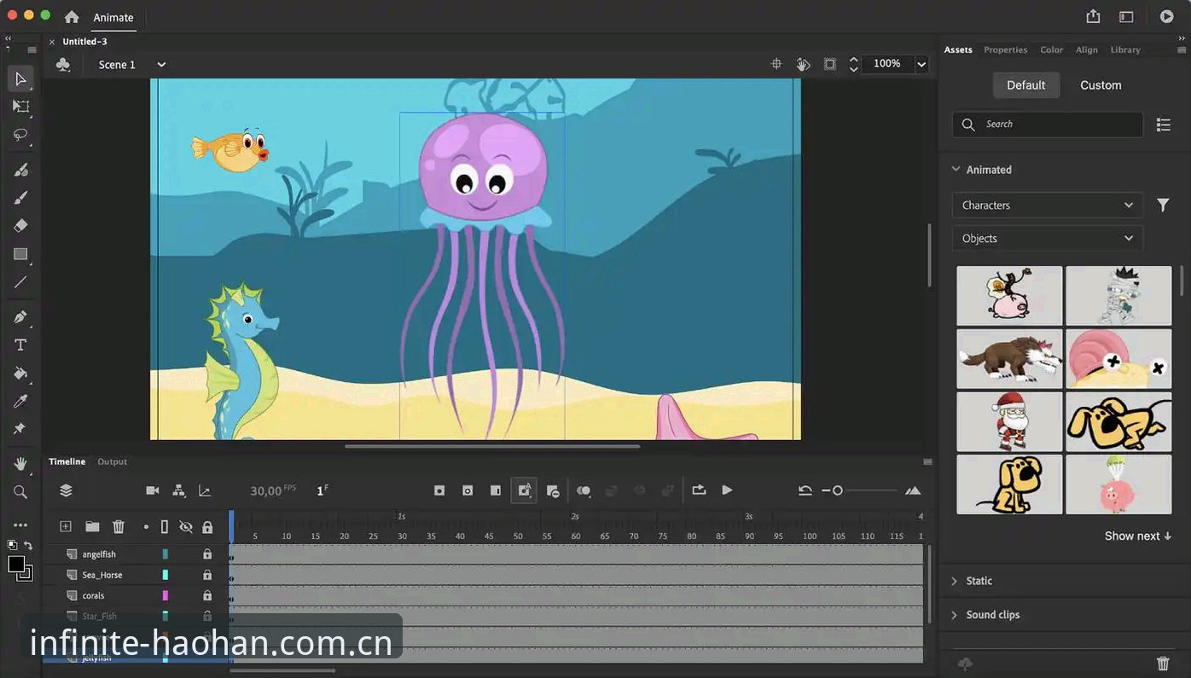Select the Zoom magnifier tool
Image resolution: width=1191 pixels, height=678 pixels.
[x=21, y=492]
